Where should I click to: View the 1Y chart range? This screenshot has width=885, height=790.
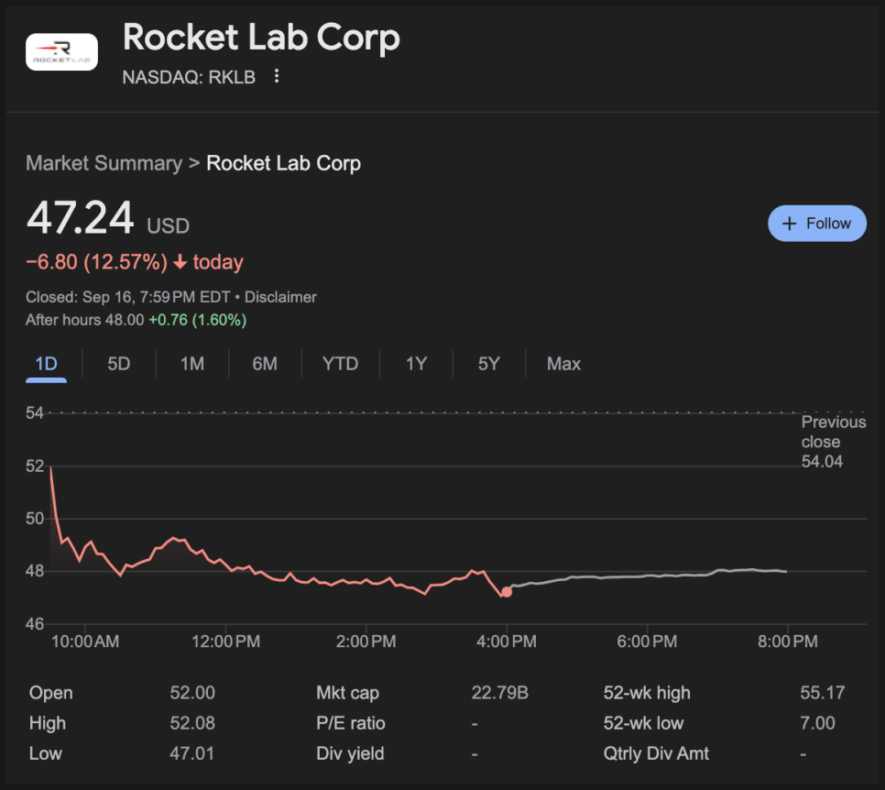tap(417, 364)
